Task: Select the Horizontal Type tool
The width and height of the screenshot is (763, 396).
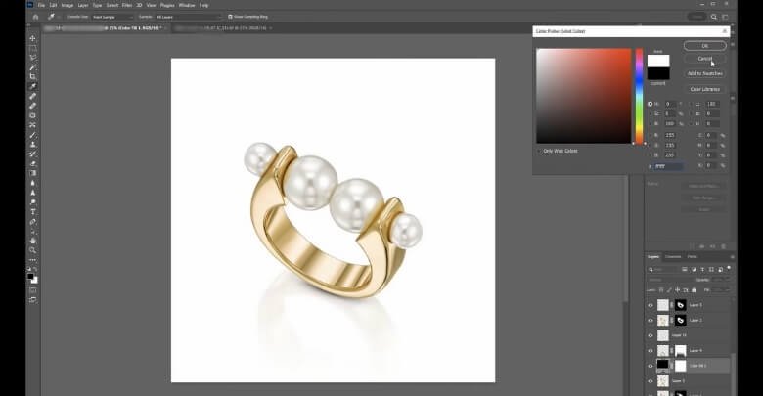Action: [x=32, y=211]
